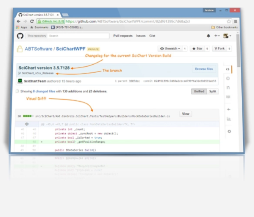Switch diff view to Split

213,91
